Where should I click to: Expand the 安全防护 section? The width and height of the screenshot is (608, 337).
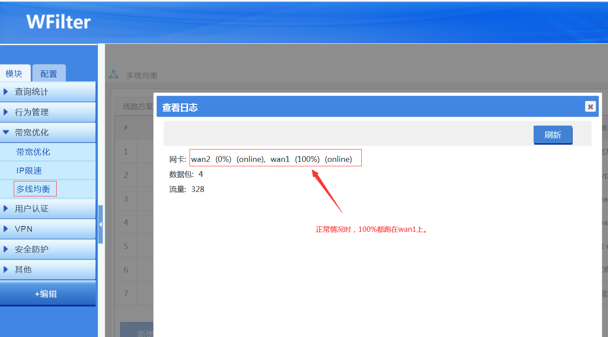48,249
